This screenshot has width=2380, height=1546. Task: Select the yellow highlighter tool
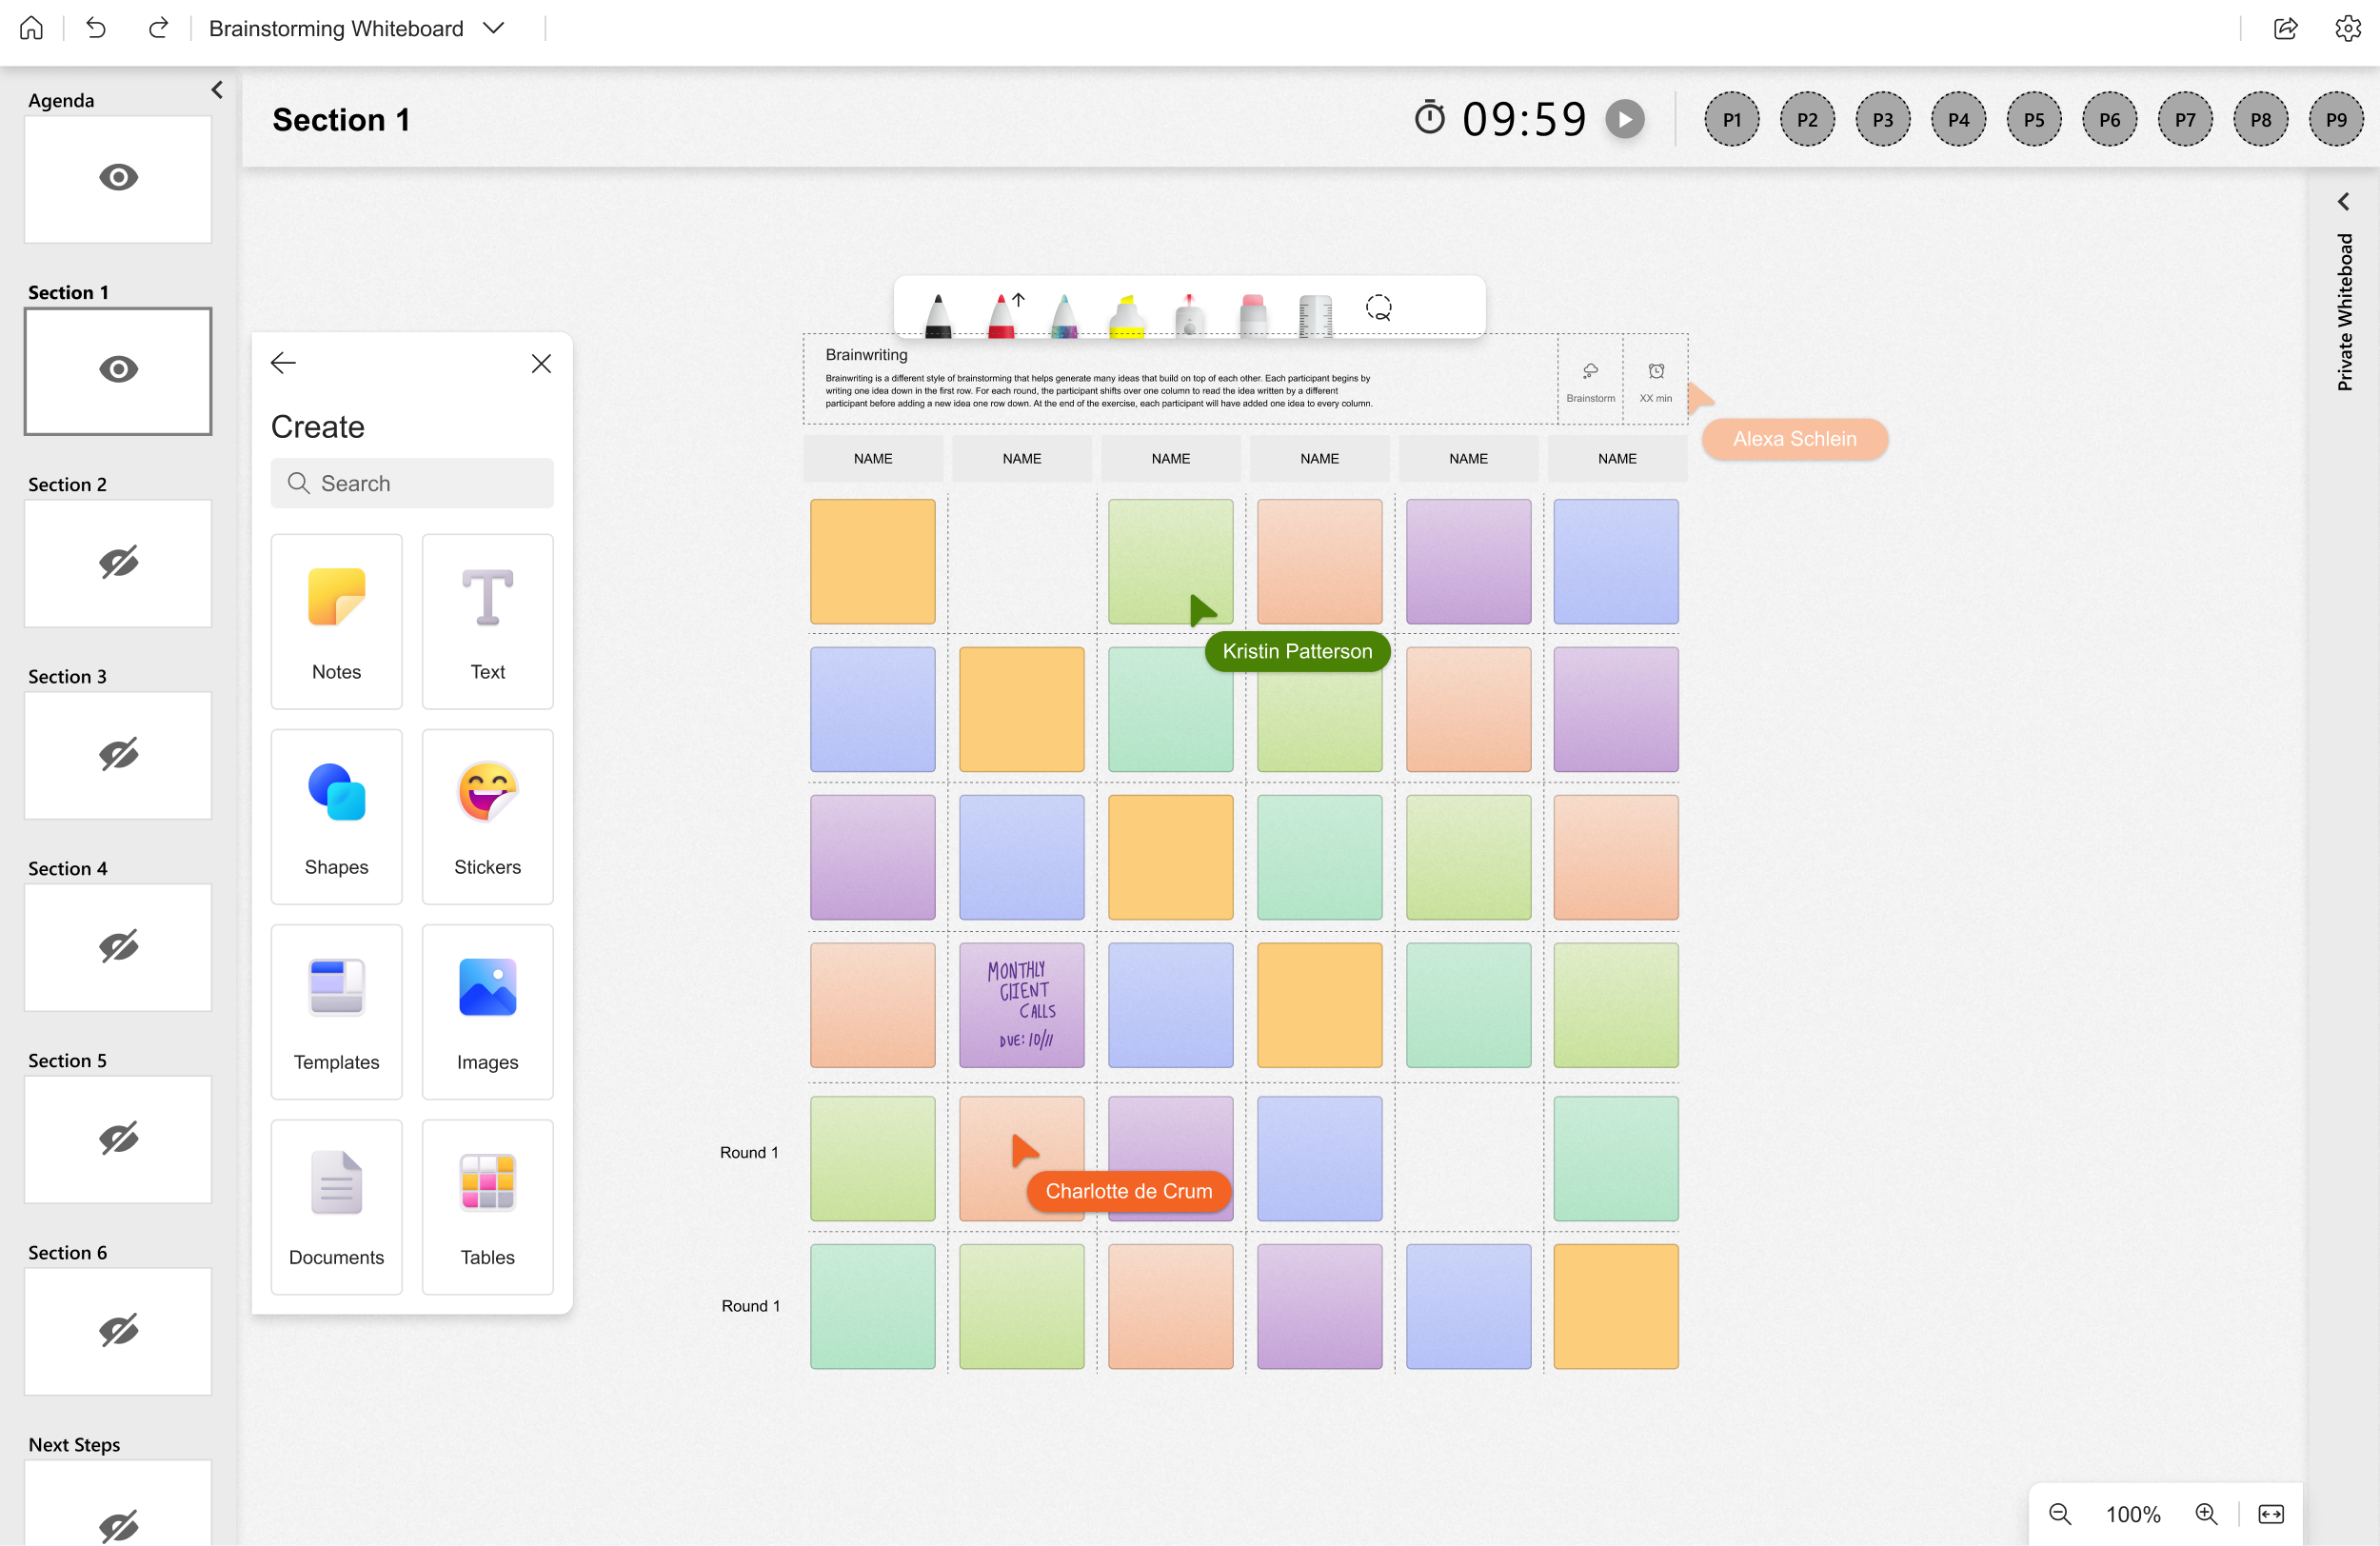(1126, 316)
